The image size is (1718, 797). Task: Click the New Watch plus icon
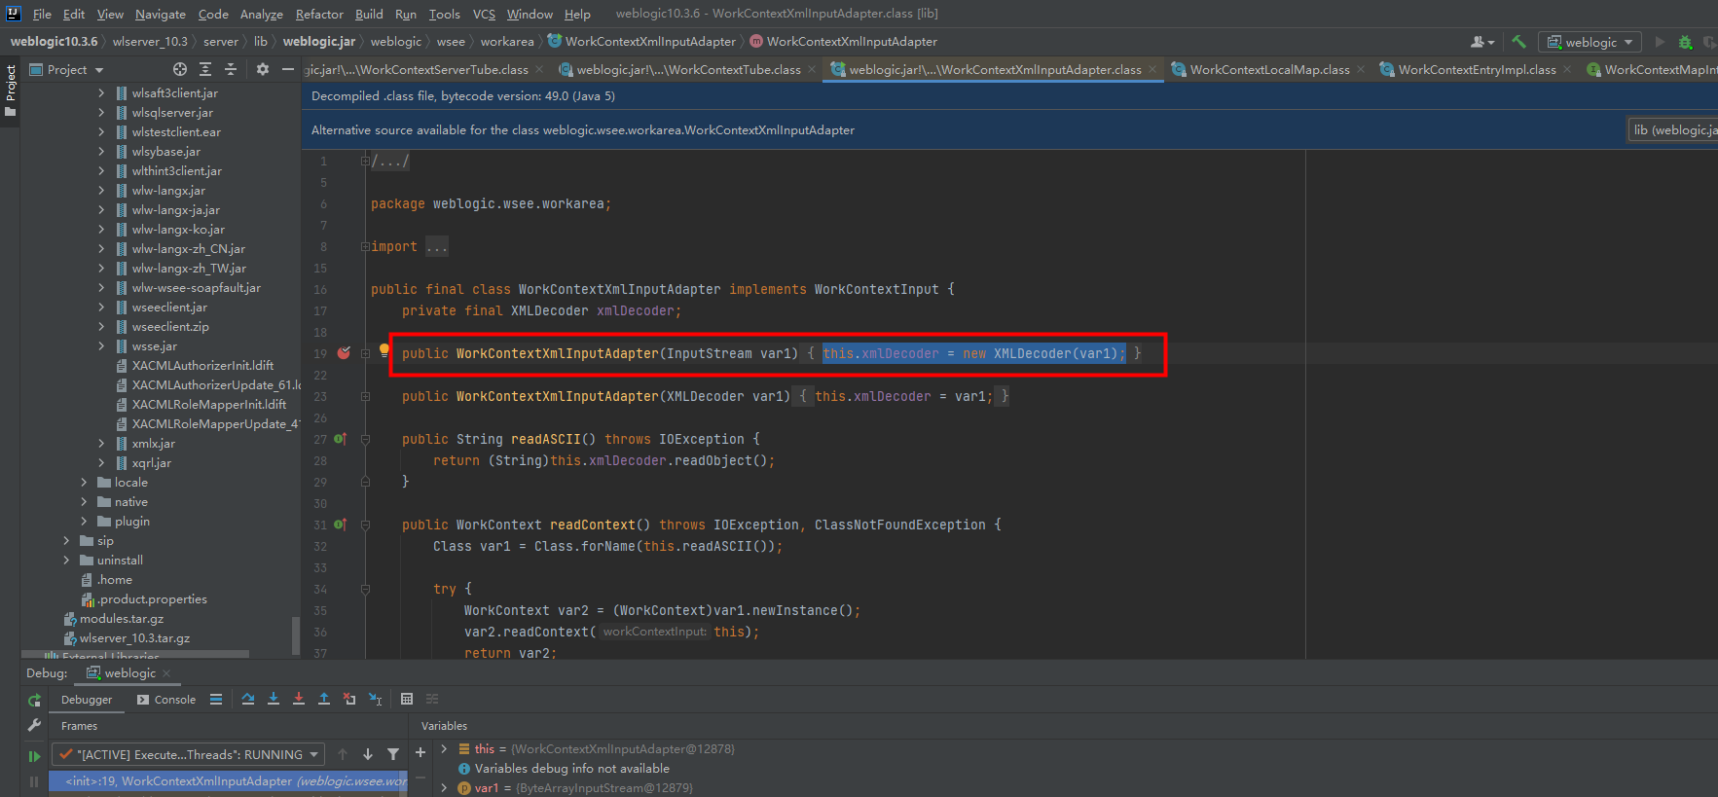(x=420, y=752)
